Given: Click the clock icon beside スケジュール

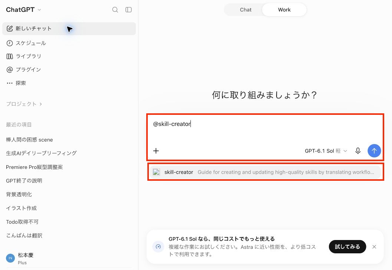Looking at the screenshot, I should [10, 43].
